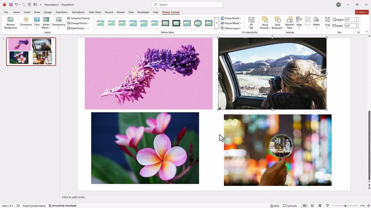Switch to the Transitions tab
The height and width of the screenshot is (208, 371).
(61, 12)
